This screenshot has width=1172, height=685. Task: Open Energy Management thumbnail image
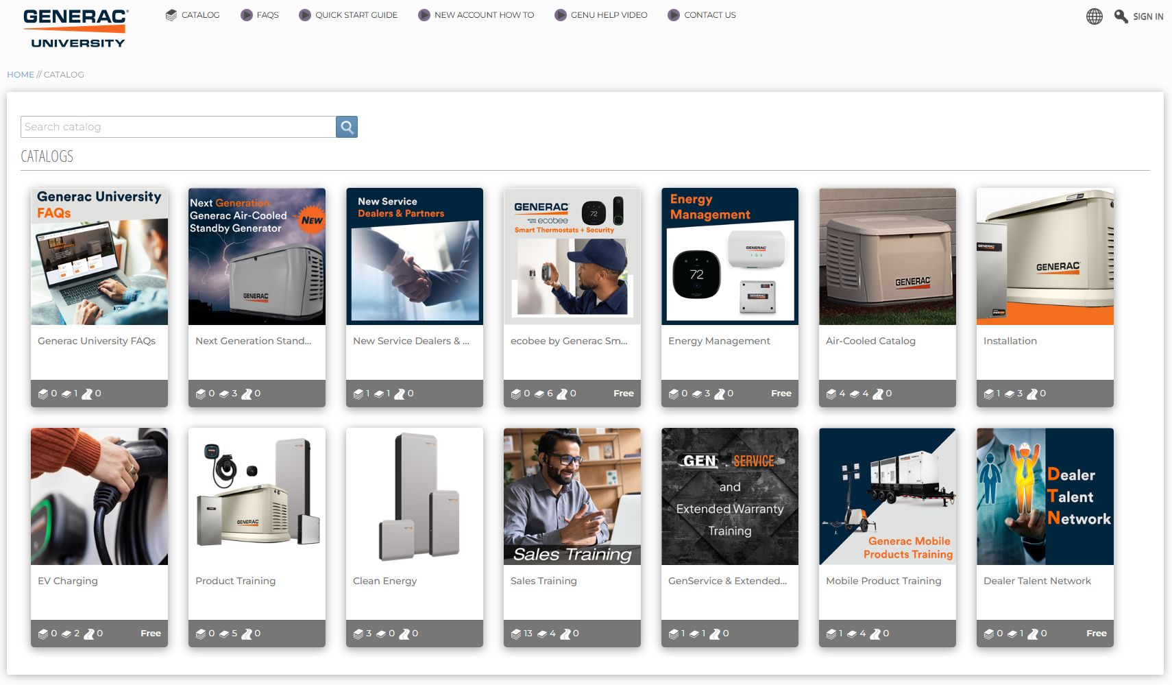[x=730, y=256]
